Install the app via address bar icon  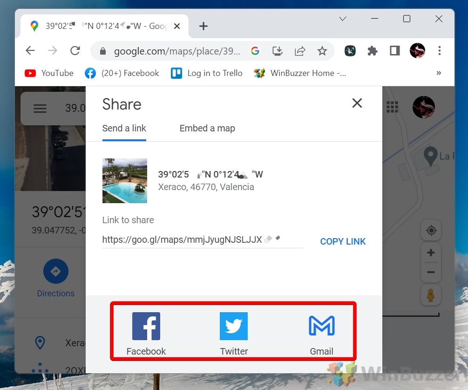[x=277, y=51]
